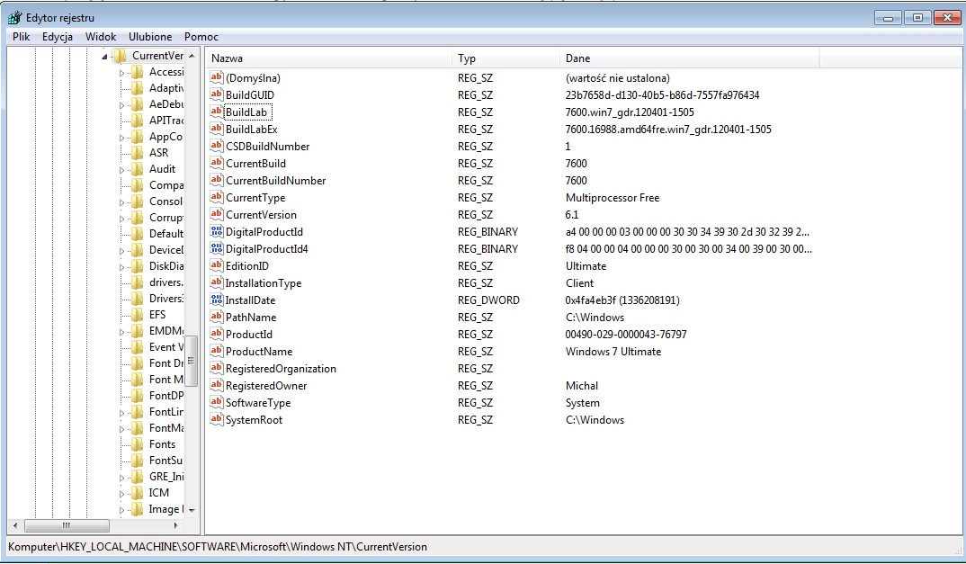
Task: Sort by the Typ column header
Action: coord(505,58)
